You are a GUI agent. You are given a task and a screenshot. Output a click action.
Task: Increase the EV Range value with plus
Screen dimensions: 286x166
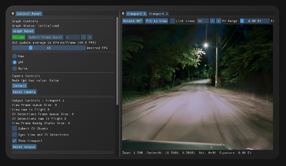tap(218, 21)
